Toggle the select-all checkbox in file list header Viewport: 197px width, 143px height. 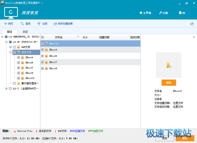pyautogui.click(x=43, y=37)
